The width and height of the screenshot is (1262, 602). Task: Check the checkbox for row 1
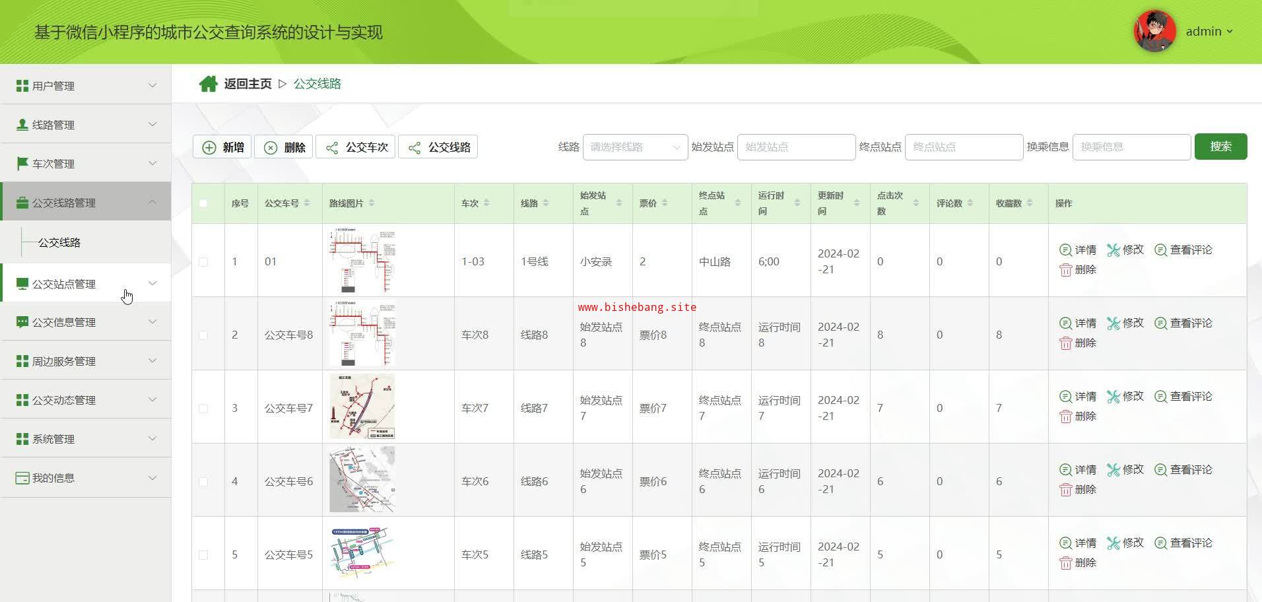click(203, 262)
